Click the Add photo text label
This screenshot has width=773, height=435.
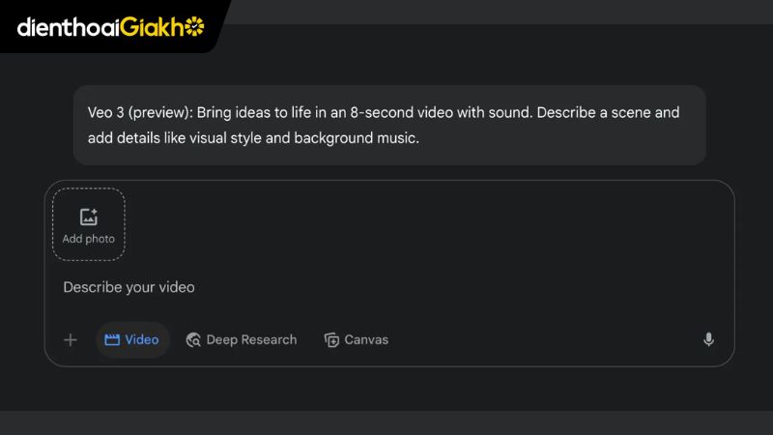[x=89, y=239]
